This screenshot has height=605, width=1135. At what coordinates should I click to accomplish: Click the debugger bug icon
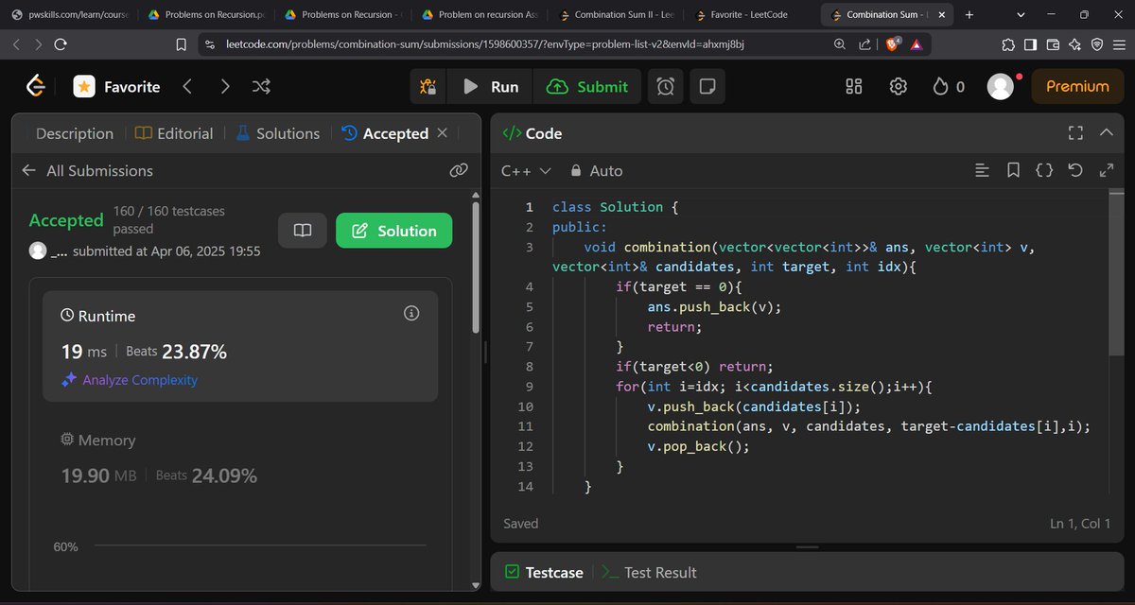tap(428, 87)
